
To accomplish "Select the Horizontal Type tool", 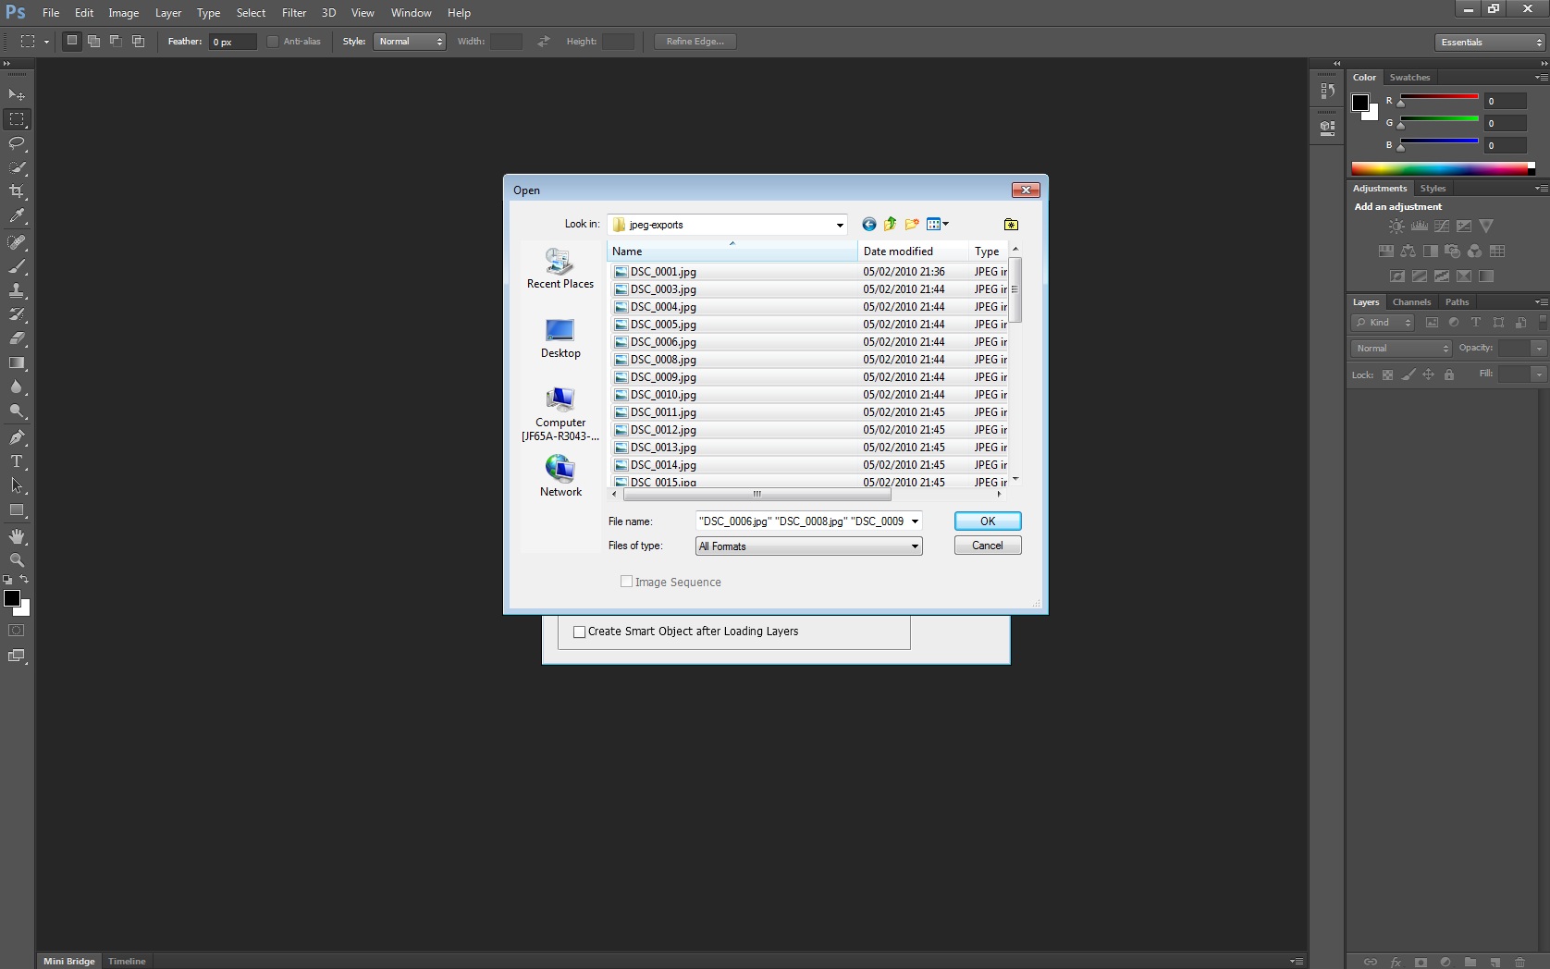I will point(17,461).
